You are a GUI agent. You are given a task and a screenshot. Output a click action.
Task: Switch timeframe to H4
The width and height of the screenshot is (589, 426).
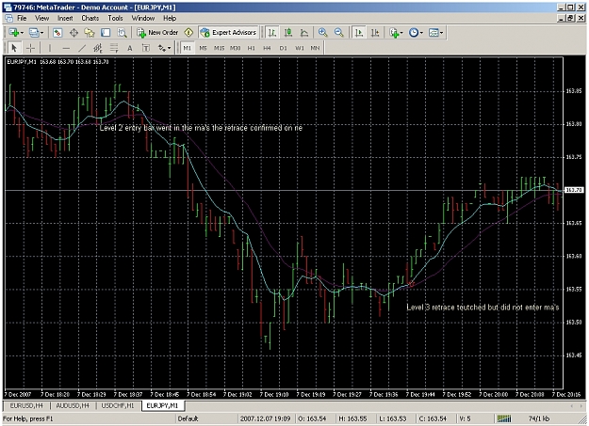coord(267,48)
